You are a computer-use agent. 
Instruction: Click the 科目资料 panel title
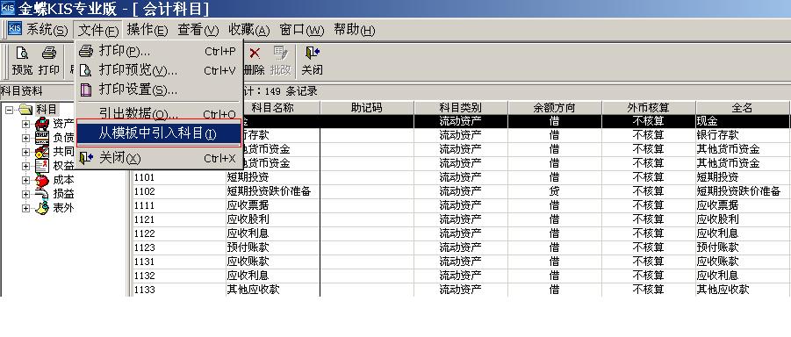(22, 91)
